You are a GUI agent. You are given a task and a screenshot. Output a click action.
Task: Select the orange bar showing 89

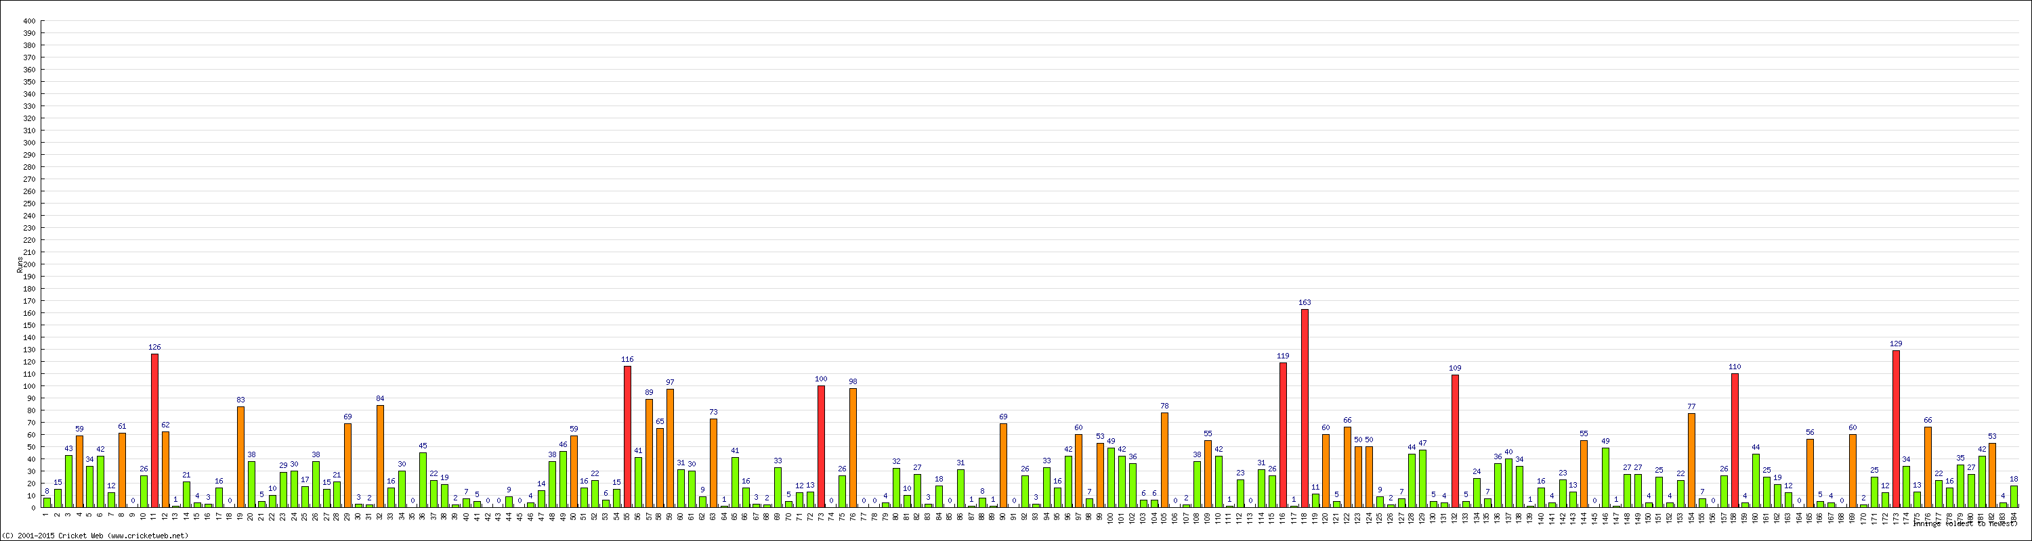pyautogui.click(x=649, y=454)
